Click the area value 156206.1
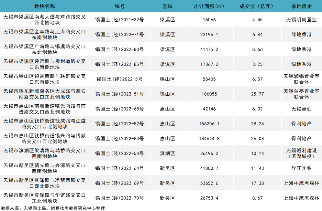 pos(209,124)
